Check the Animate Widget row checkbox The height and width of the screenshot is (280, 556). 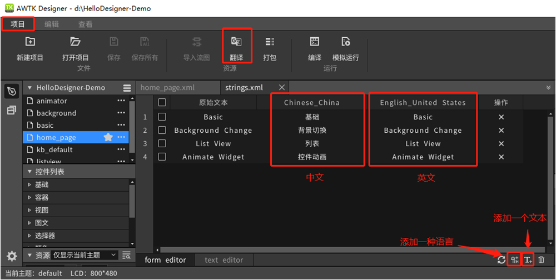click(162, 157)
